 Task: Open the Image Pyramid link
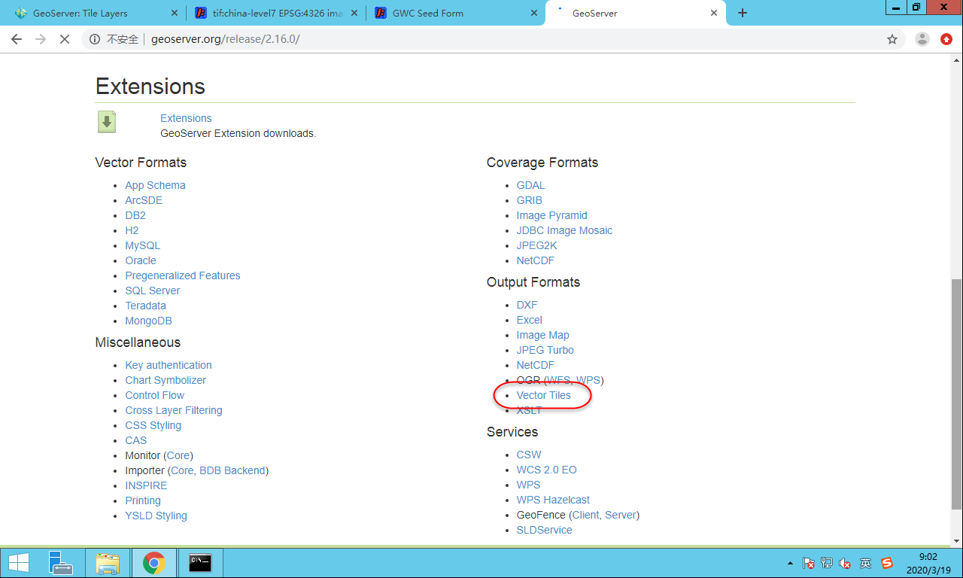point(551,215)
